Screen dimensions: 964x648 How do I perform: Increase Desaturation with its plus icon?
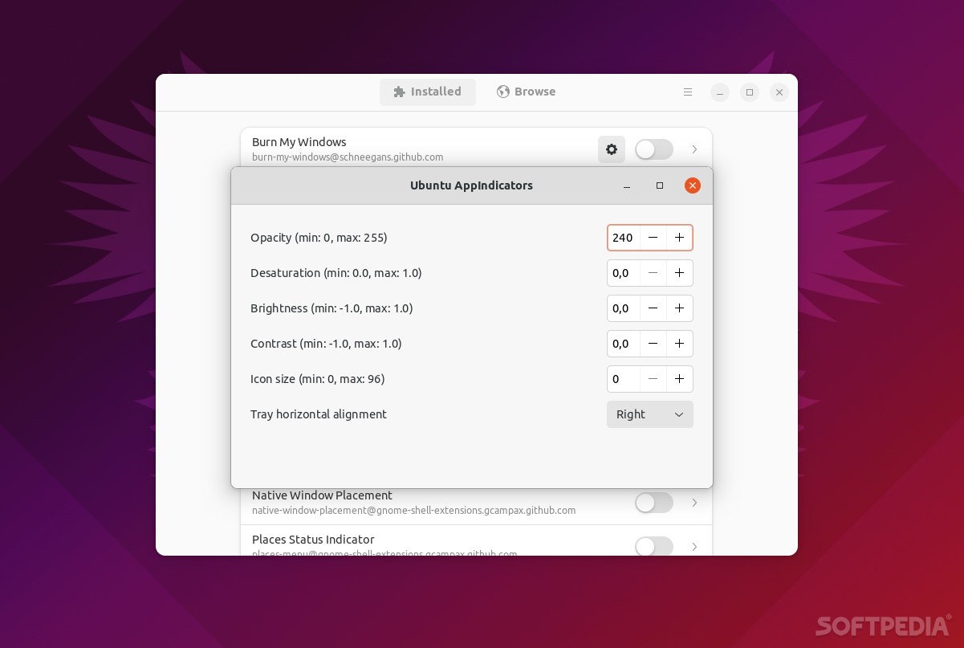679,273
